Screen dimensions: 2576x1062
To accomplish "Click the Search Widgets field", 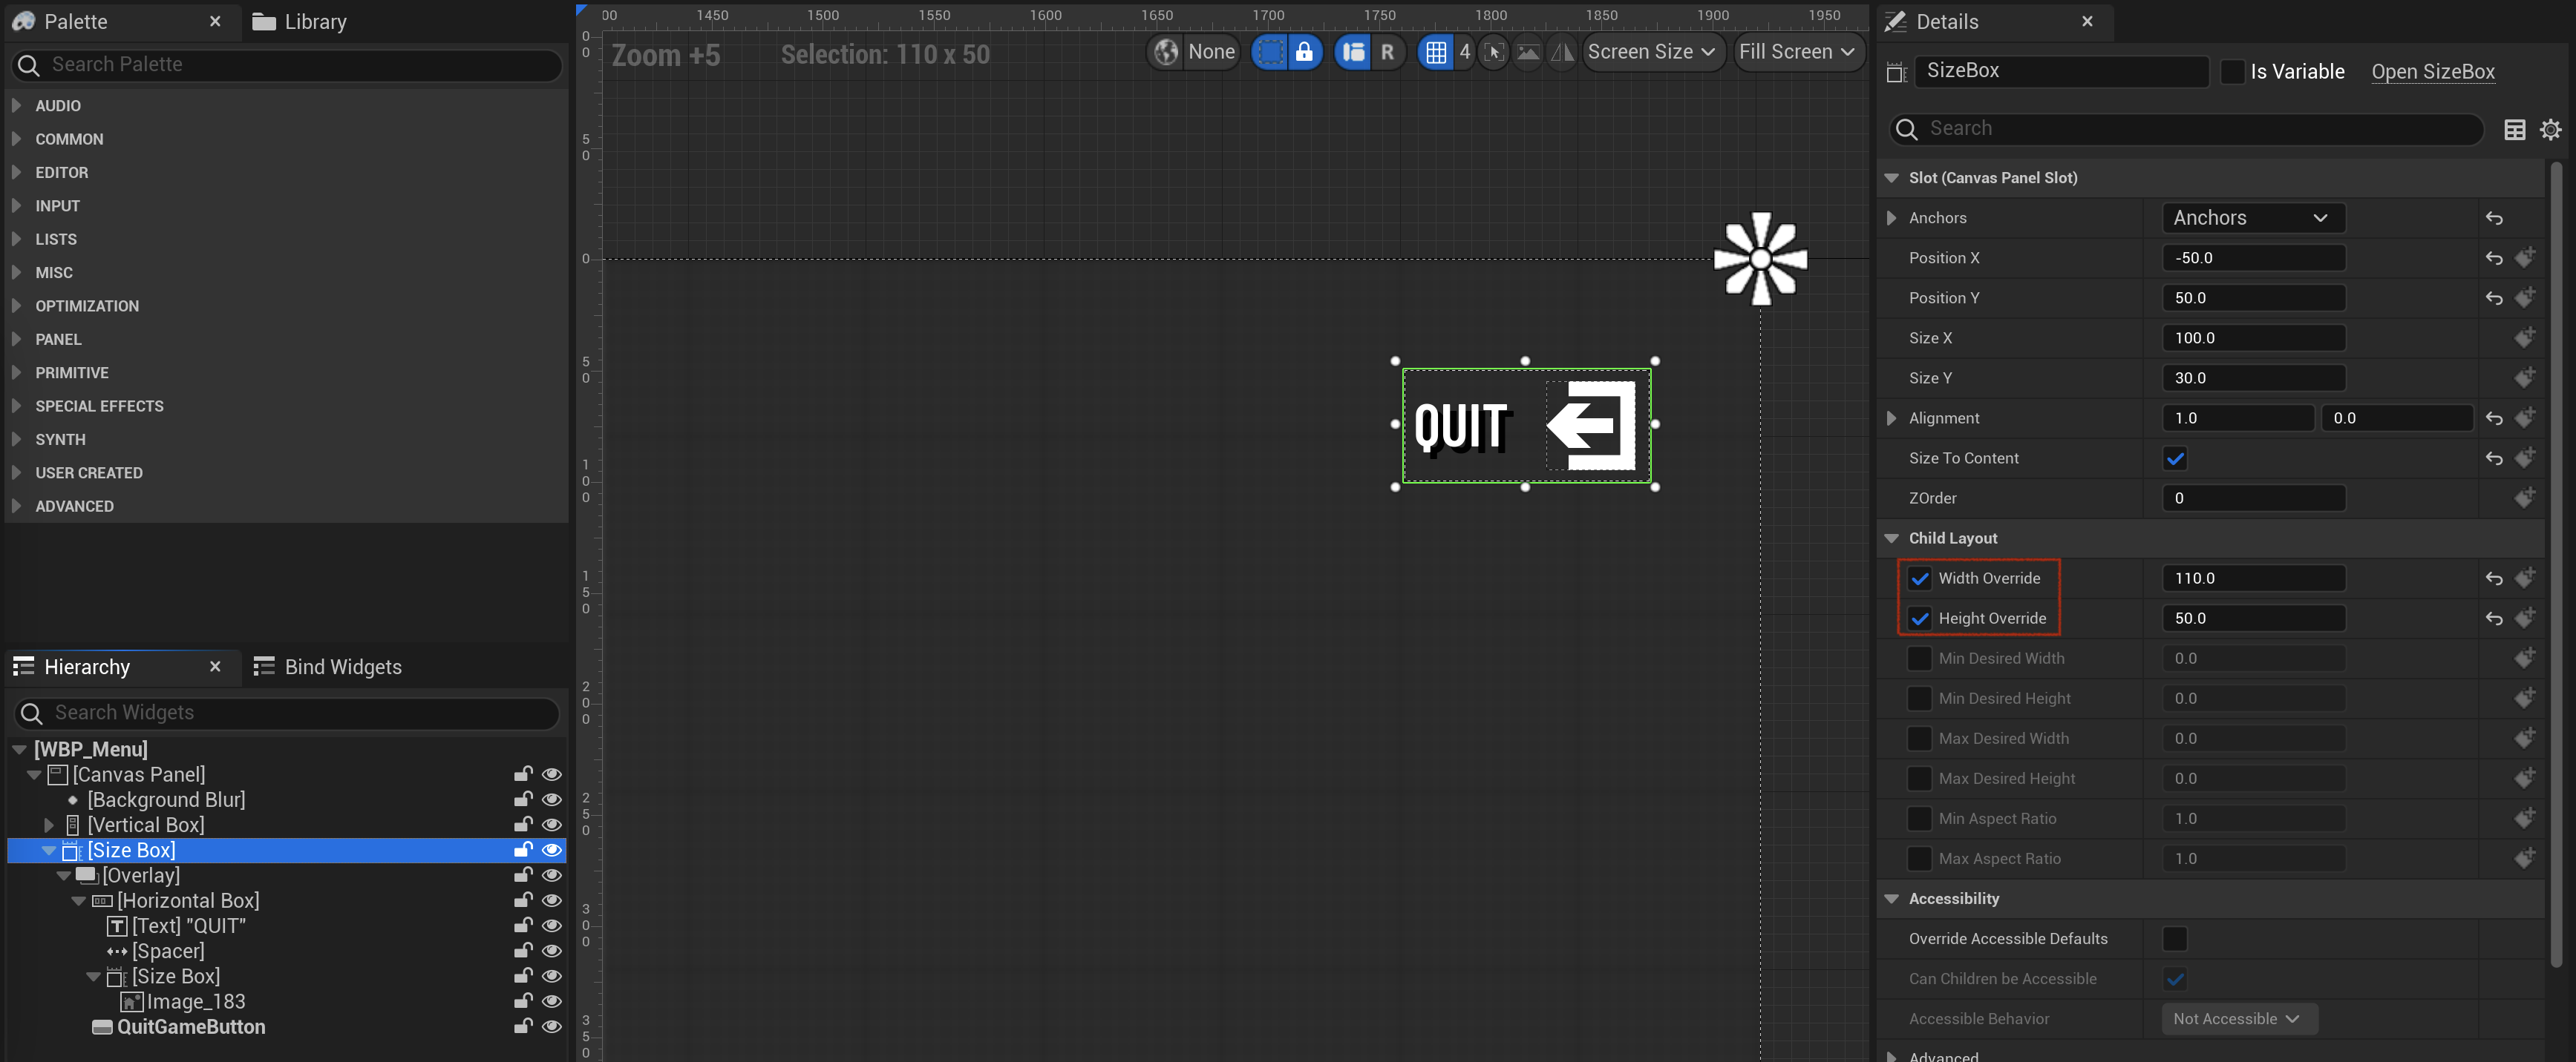I will point(288,713).
